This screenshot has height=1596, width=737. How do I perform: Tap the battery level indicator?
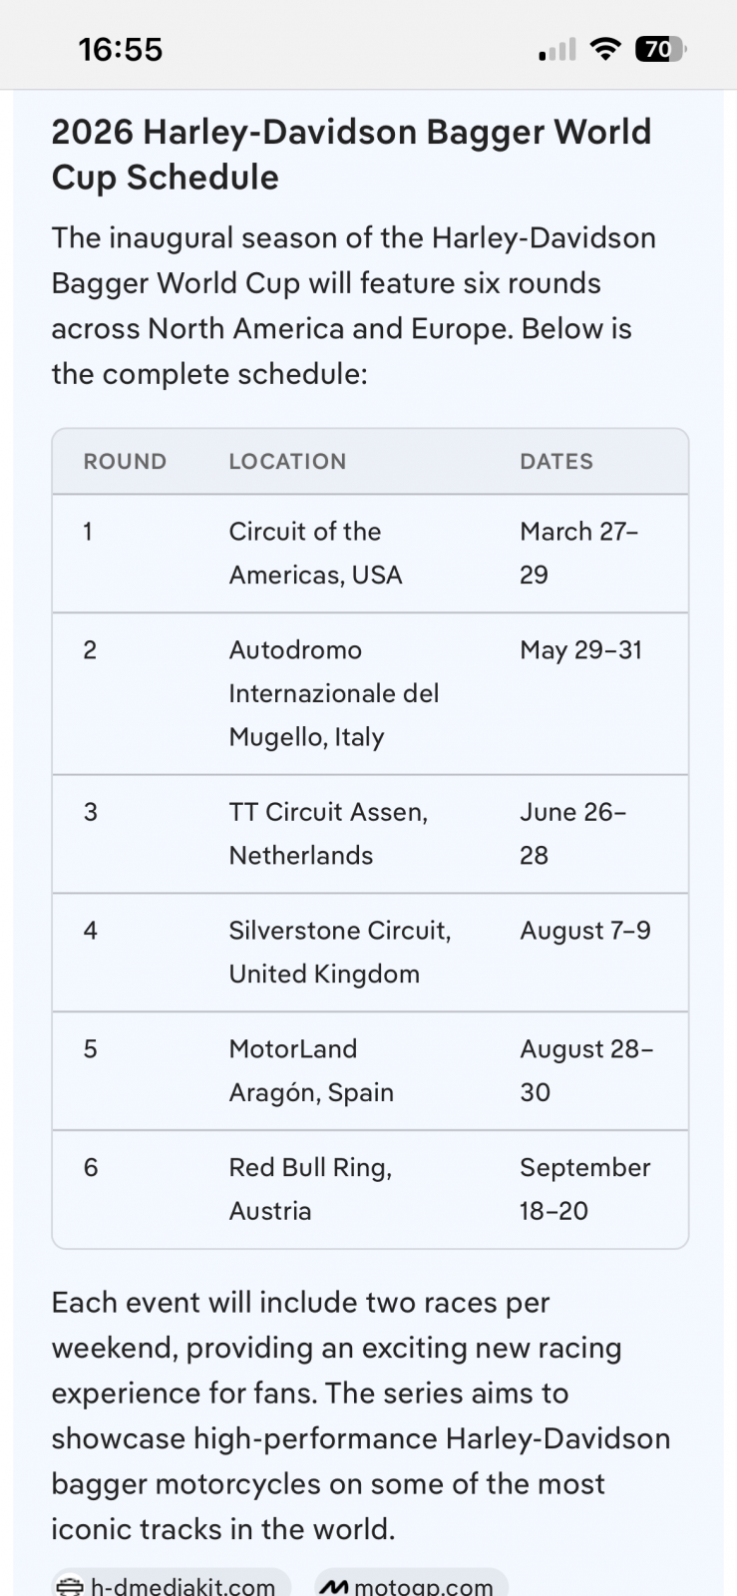click(660, 49)
